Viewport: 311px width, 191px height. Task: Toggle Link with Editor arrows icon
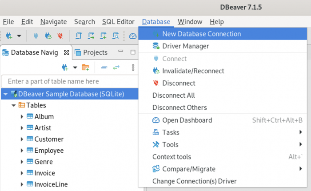point(116,68)
